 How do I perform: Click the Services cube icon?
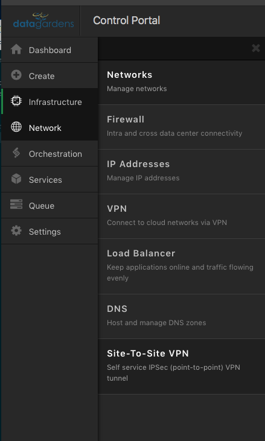click(x=16, y=179)
